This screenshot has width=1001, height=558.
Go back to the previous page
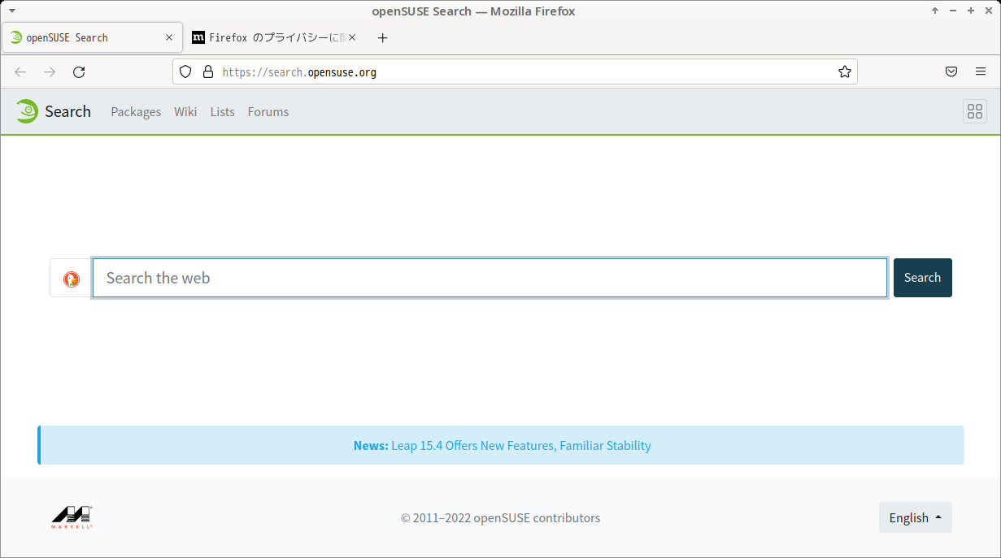tap(20, 71)
